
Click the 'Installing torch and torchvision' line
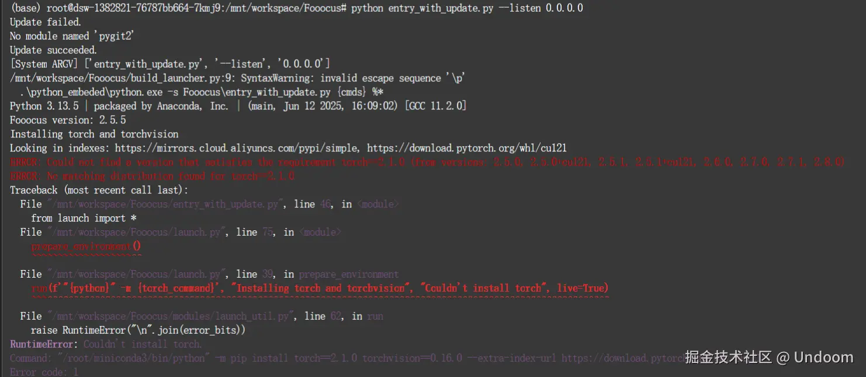pos(94,134)
